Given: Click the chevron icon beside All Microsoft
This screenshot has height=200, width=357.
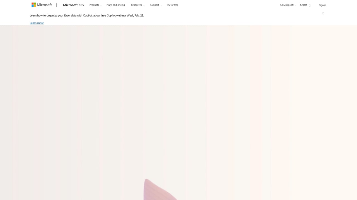Looking at the screenshot, I should (x=295, y=5).
